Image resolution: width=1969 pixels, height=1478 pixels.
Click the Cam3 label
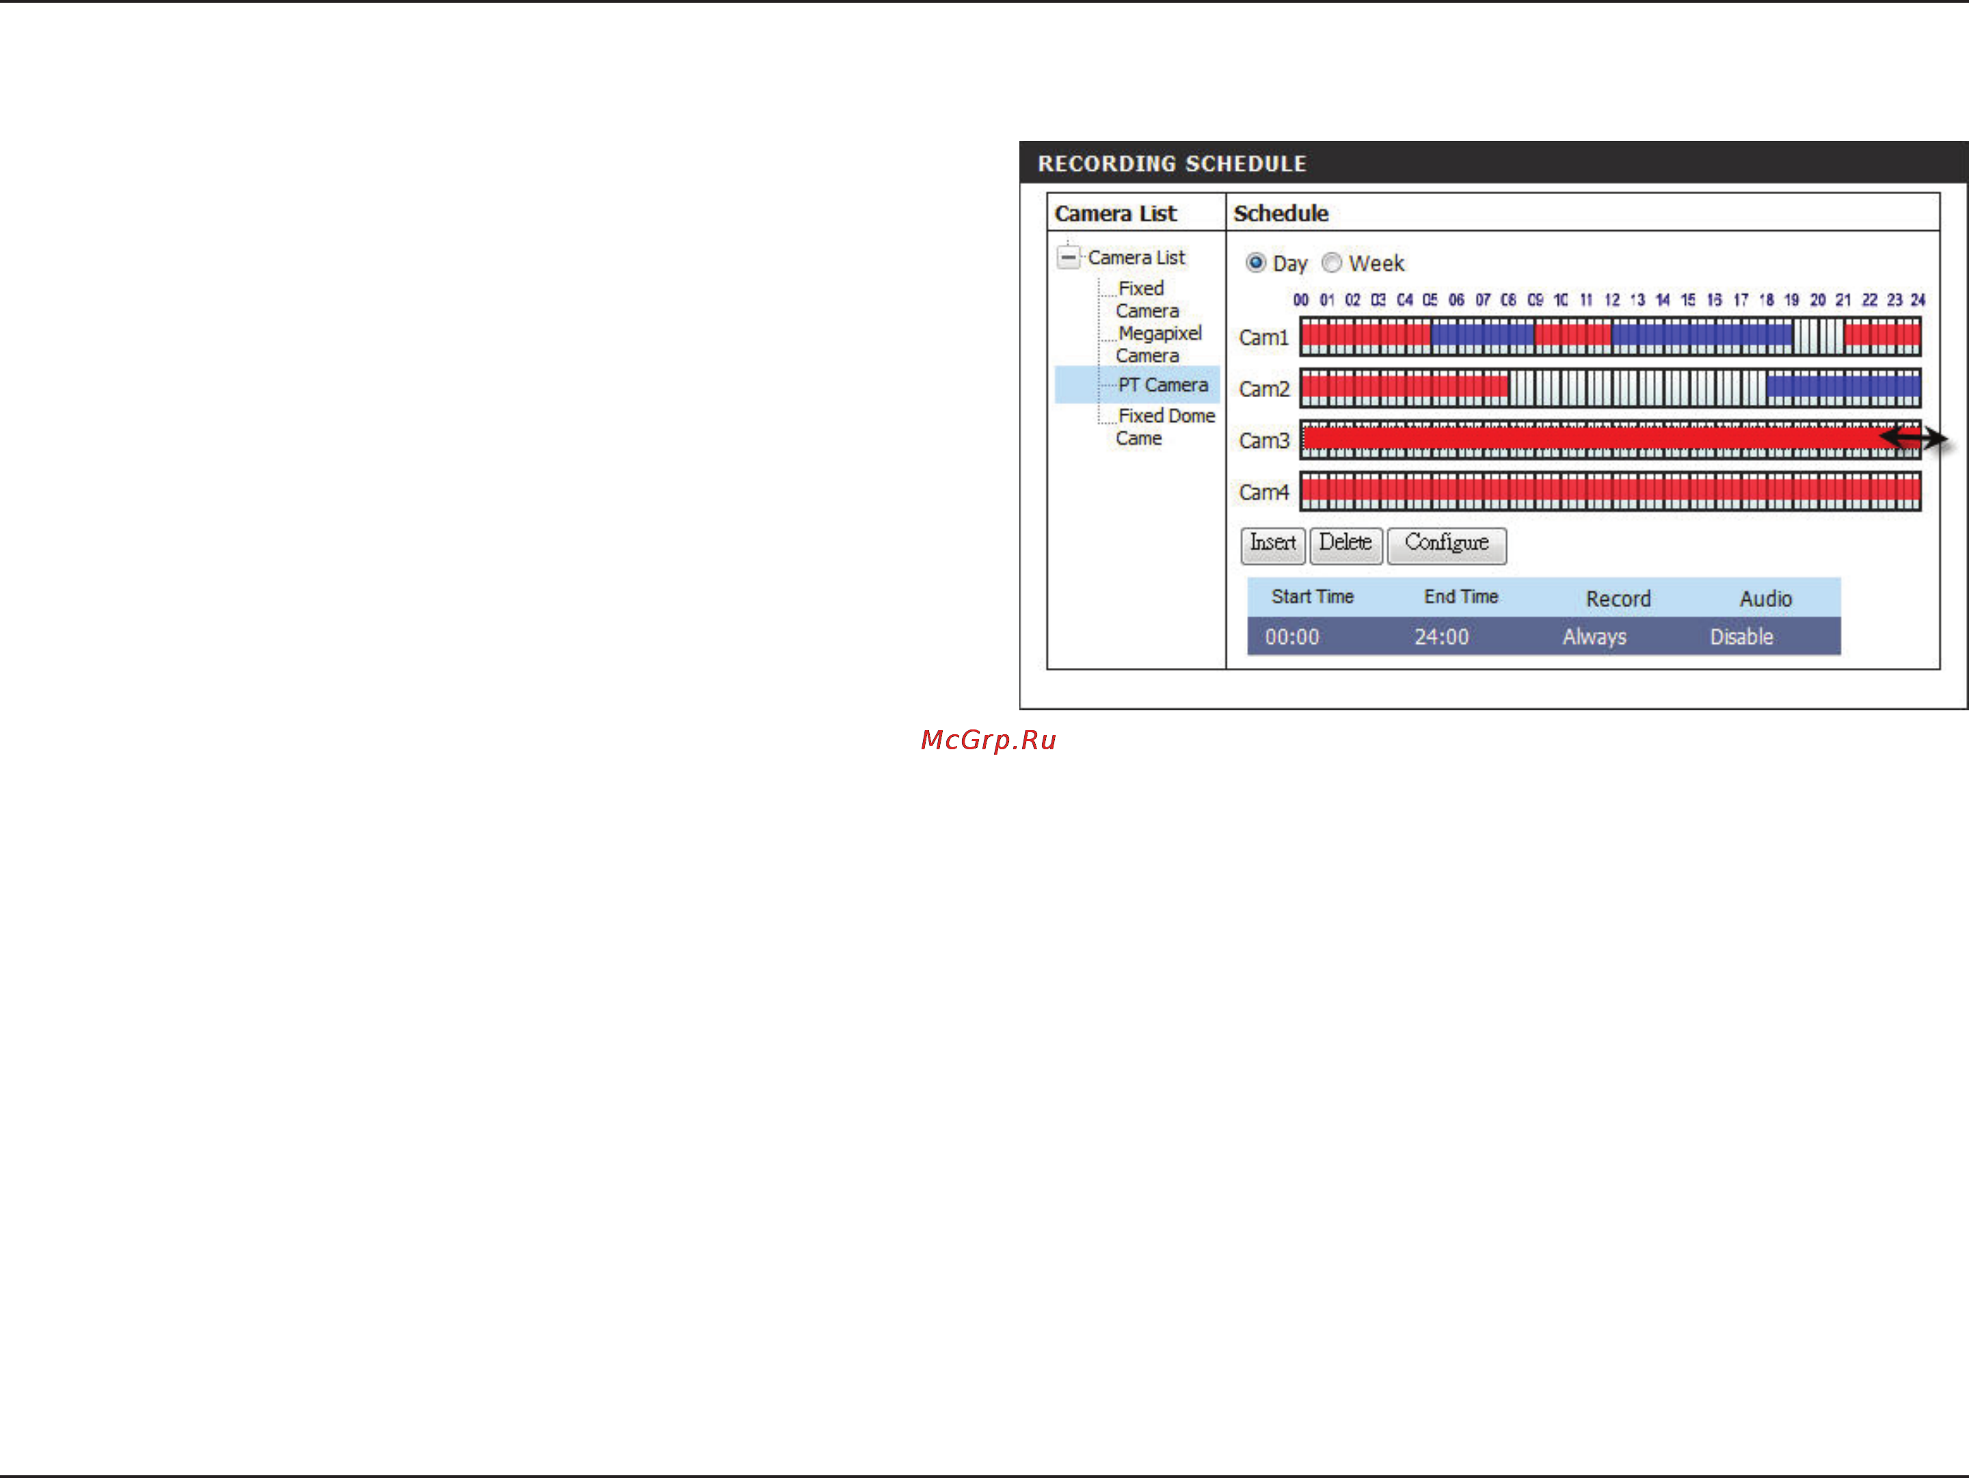pos(1263,442)
